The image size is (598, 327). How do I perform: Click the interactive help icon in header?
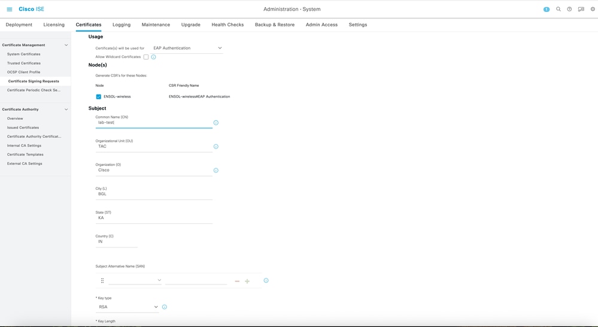581,9
